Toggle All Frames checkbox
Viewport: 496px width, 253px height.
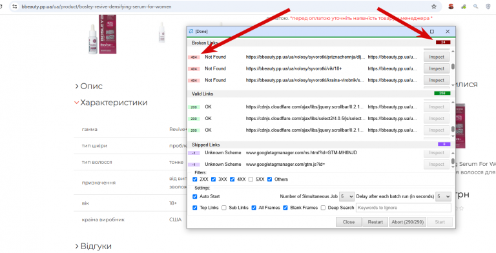254,208
